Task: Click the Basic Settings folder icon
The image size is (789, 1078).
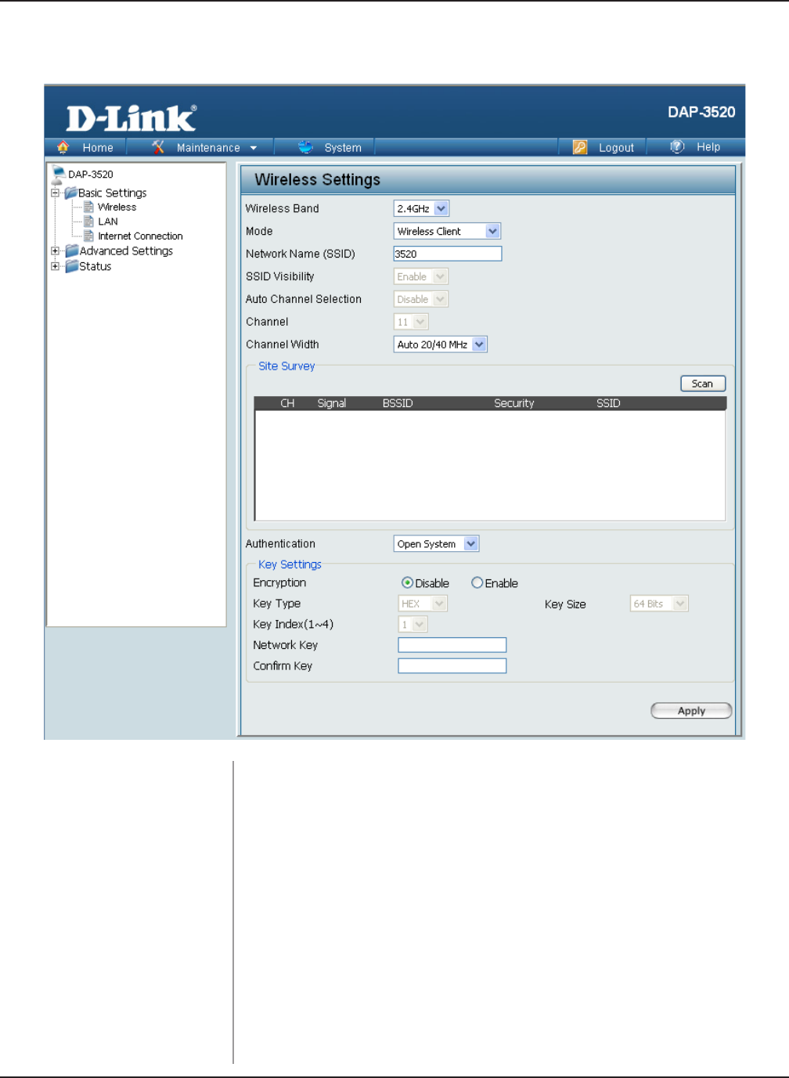Action: [70, 193]
